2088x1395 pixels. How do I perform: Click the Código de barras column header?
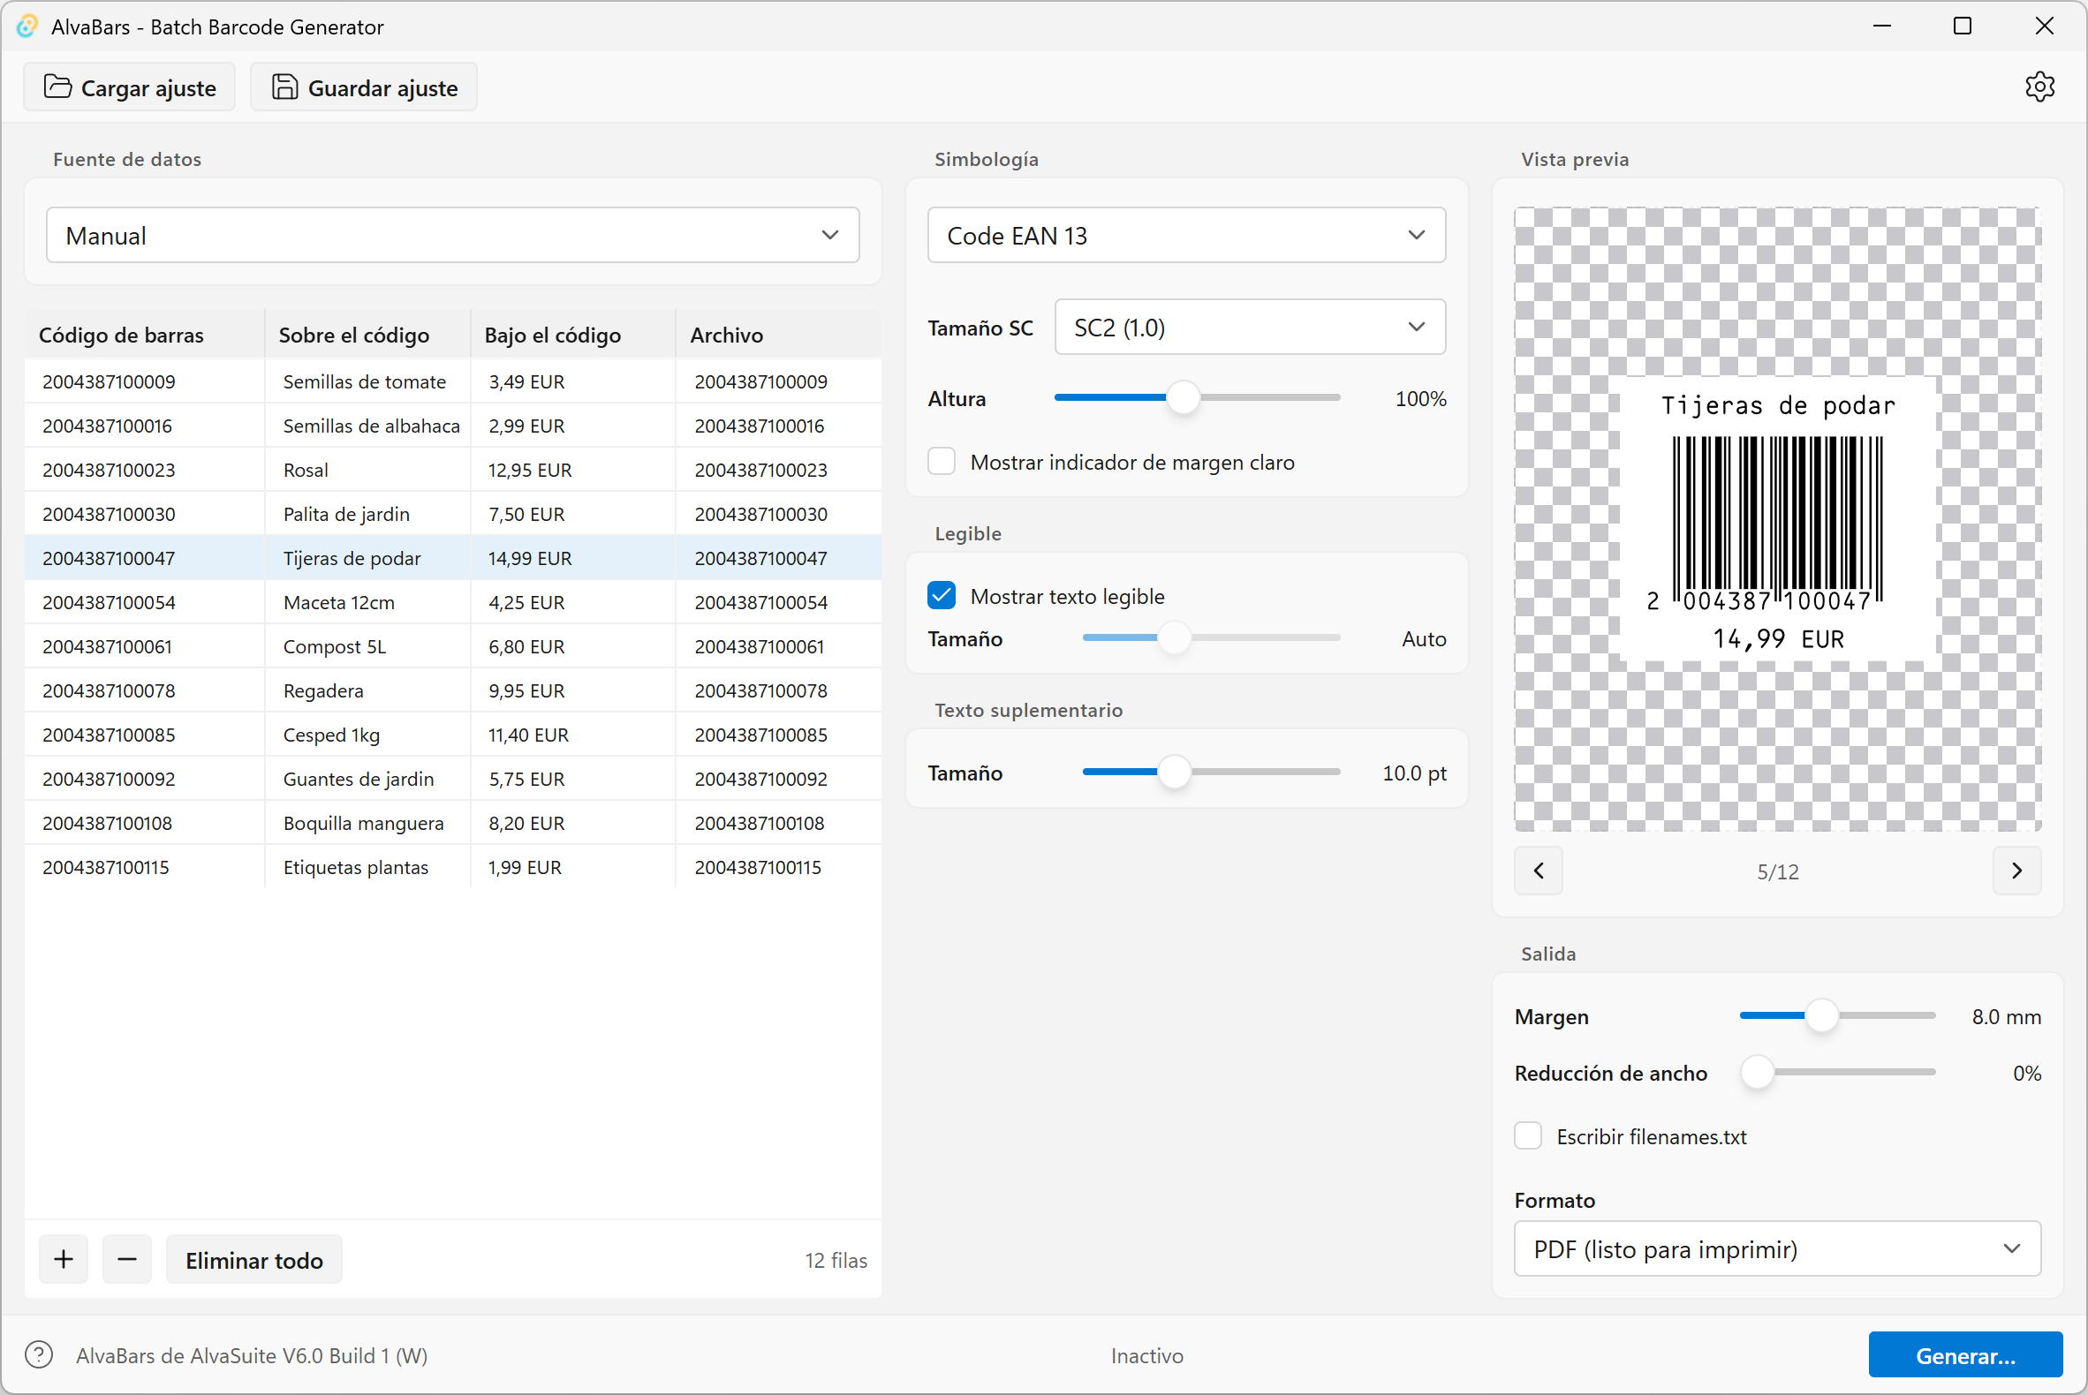click(x=144, y=335)
